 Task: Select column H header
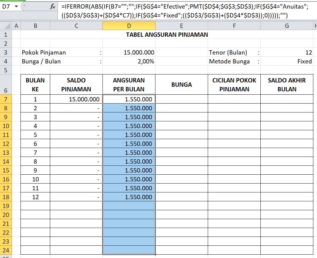(x=314, y=26)
